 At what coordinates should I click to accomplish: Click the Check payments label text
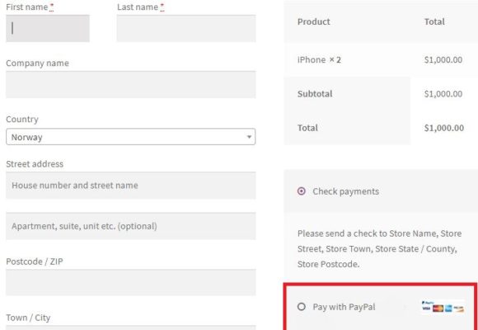[345, 191]
